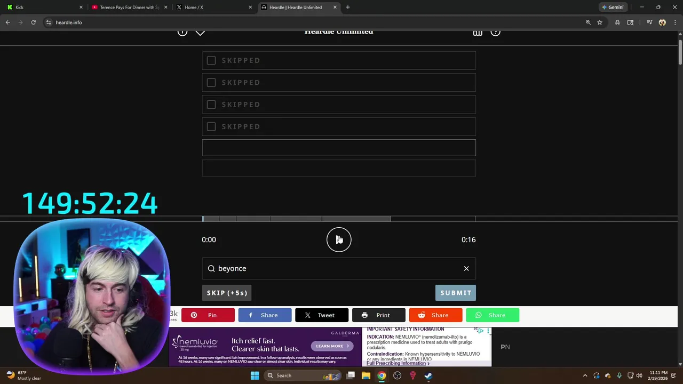Open File Explorer from taskbar
Screen dimensions: 683x384
pos(366,375)
